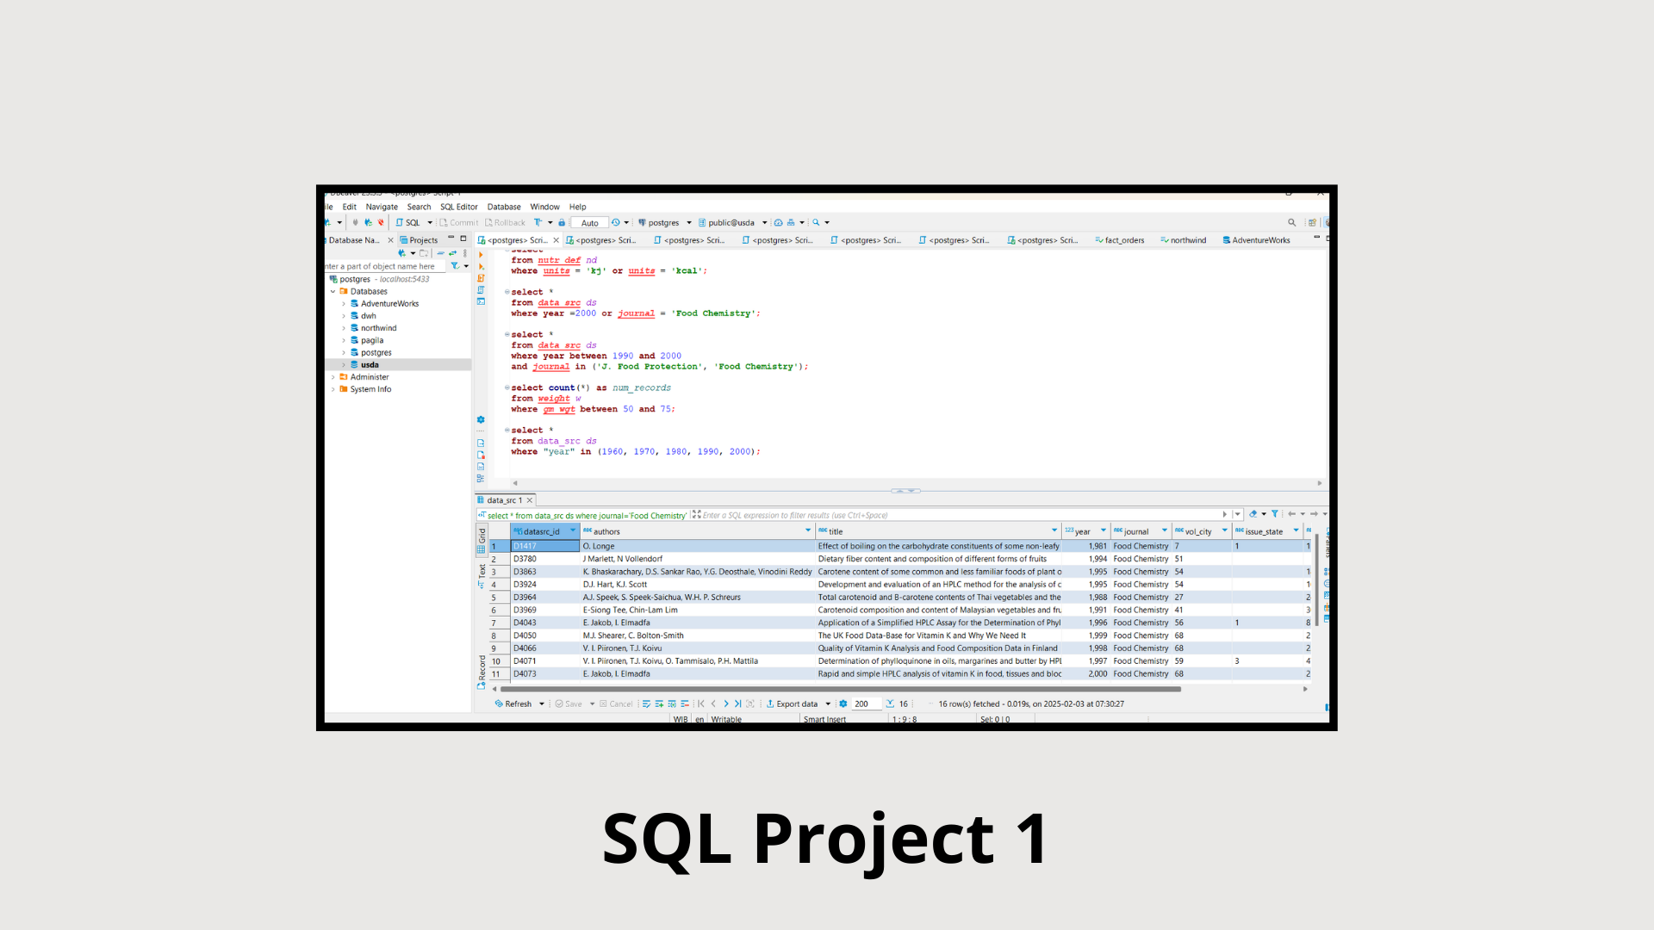The width and height of the screenshot is (1654, 930).
Task: Open the Refresh dropdown arrow
Action: point(542,704)
